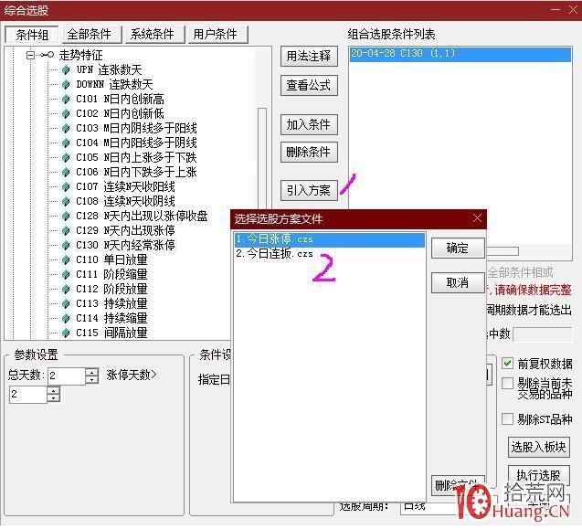Screen dimensions: 582x529
Task: Click the 涨停天数 value field
Action: [x=28, y=395]
